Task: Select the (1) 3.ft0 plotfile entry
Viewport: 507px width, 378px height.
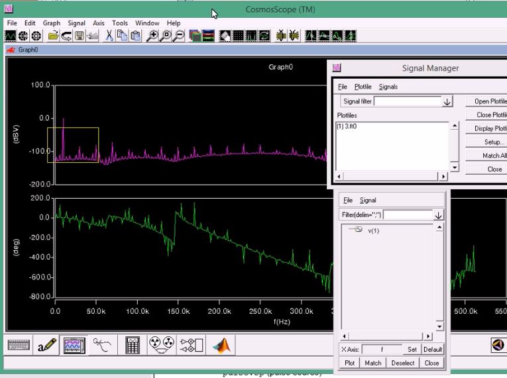Action: [x=349, y=126]
